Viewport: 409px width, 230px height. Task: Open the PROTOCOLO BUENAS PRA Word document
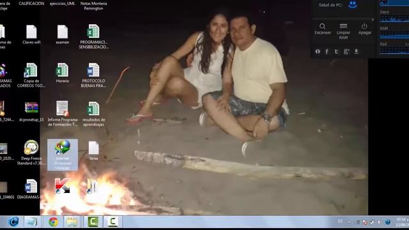[93, 75]
